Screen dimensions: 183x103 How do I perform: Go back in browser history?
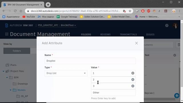point(4,11)
